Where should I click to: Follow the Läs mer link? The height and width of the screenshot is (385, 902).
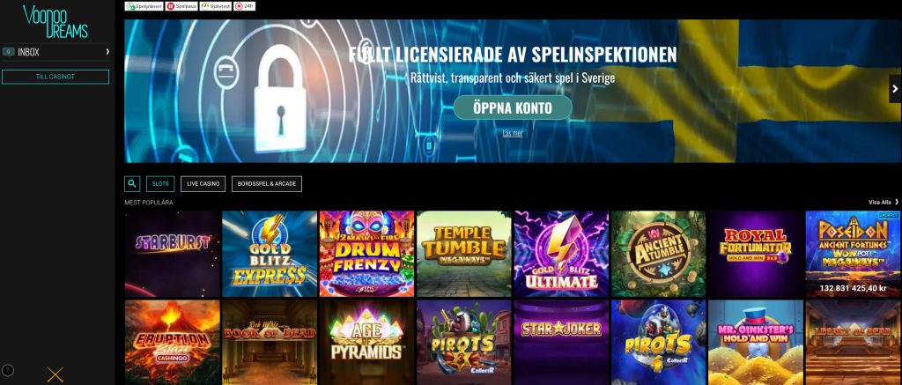513,134
